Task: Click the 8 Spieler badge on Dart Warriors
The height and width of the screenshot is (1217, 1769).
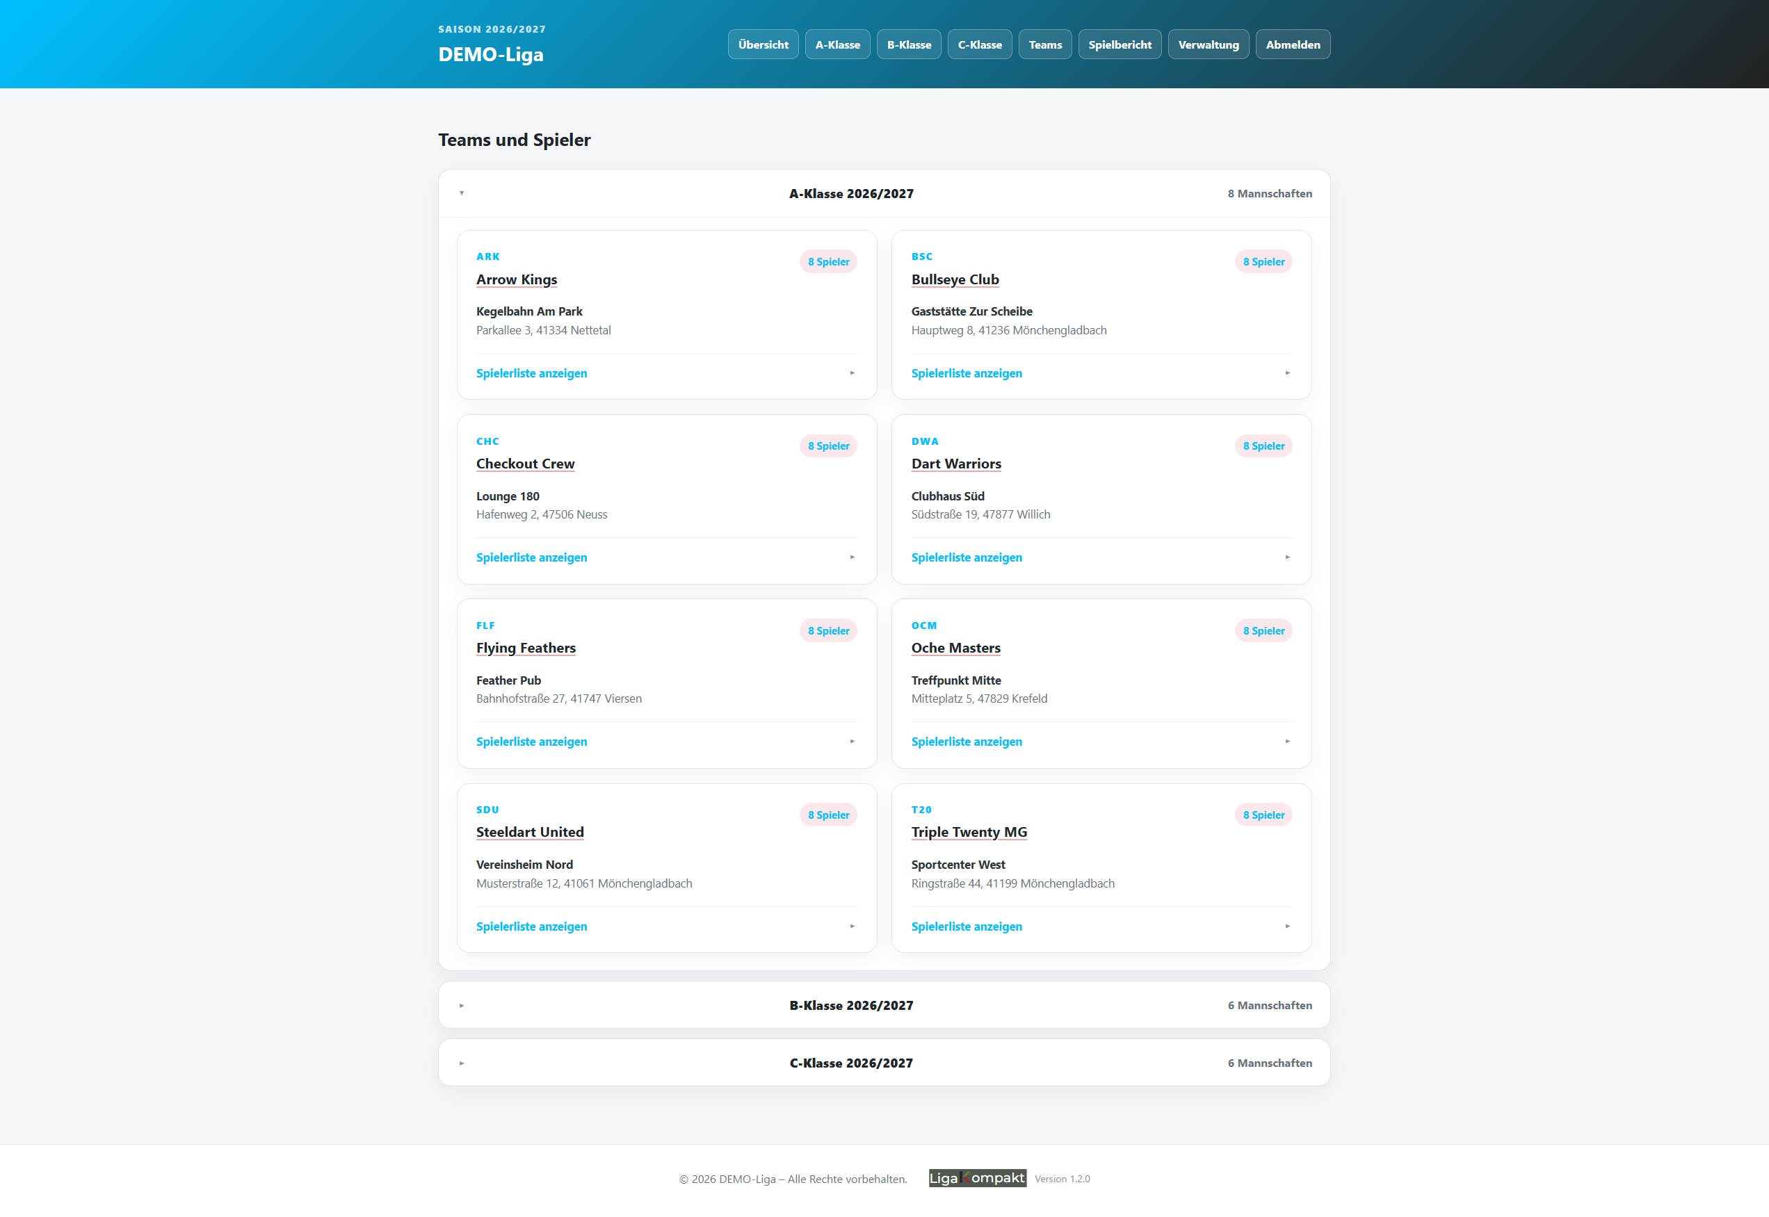Action: [x=1263, y=446]
